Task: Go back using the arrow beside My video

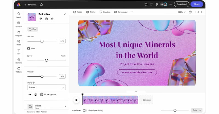Action: click(25, 5)
